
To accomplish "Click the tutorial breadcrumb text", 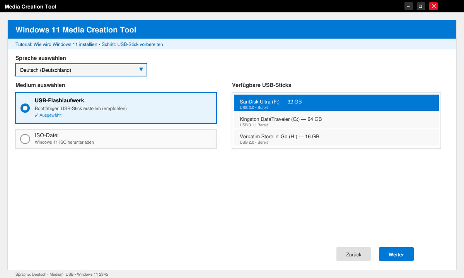I will click(x=89, y=44).
